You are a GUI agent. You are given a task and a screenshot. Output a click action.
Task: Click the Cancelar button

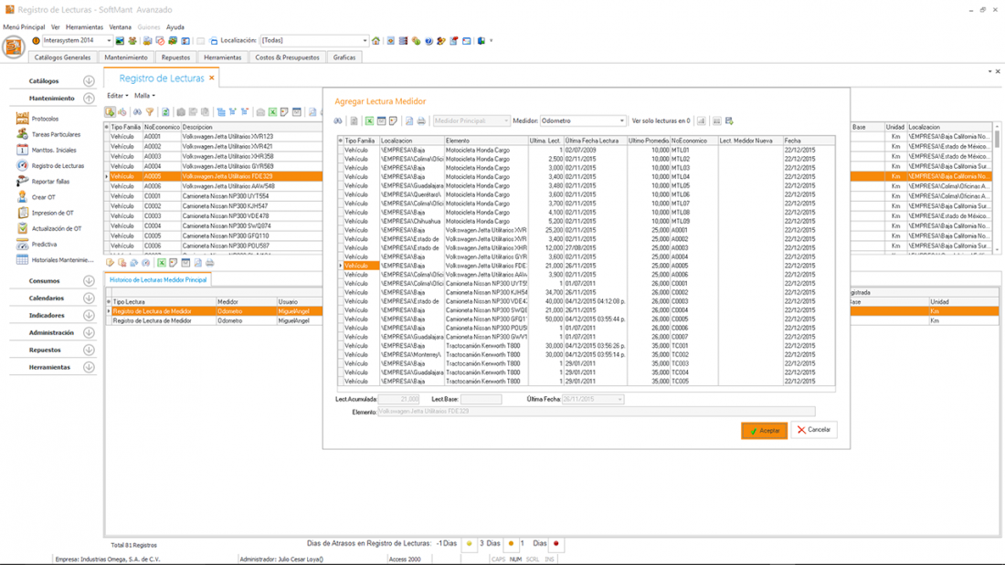point(813,430)
